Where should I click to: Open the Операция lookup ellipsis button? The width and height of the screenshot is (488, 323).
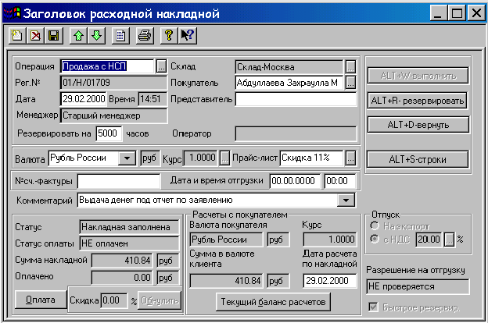point(161,66)
